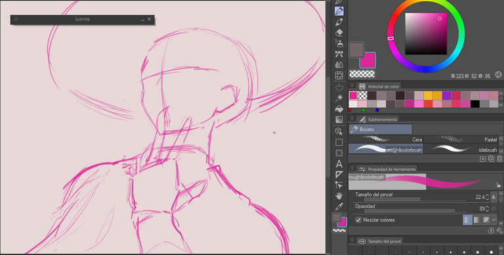Open sub tool detail wrench icon
Image resolution: width=504 pixels, height=255 pixels.
pos(499,231)
